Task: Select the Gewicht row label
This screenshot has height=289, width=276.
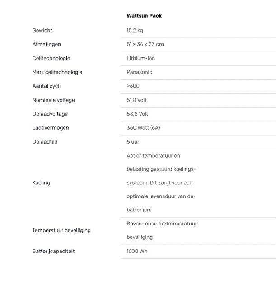Action: (42, 31)
